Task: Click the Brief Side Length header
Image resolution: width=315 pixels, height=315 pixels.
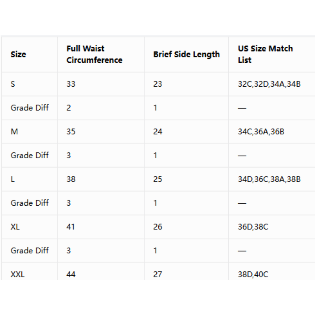Action: point(186,55)
